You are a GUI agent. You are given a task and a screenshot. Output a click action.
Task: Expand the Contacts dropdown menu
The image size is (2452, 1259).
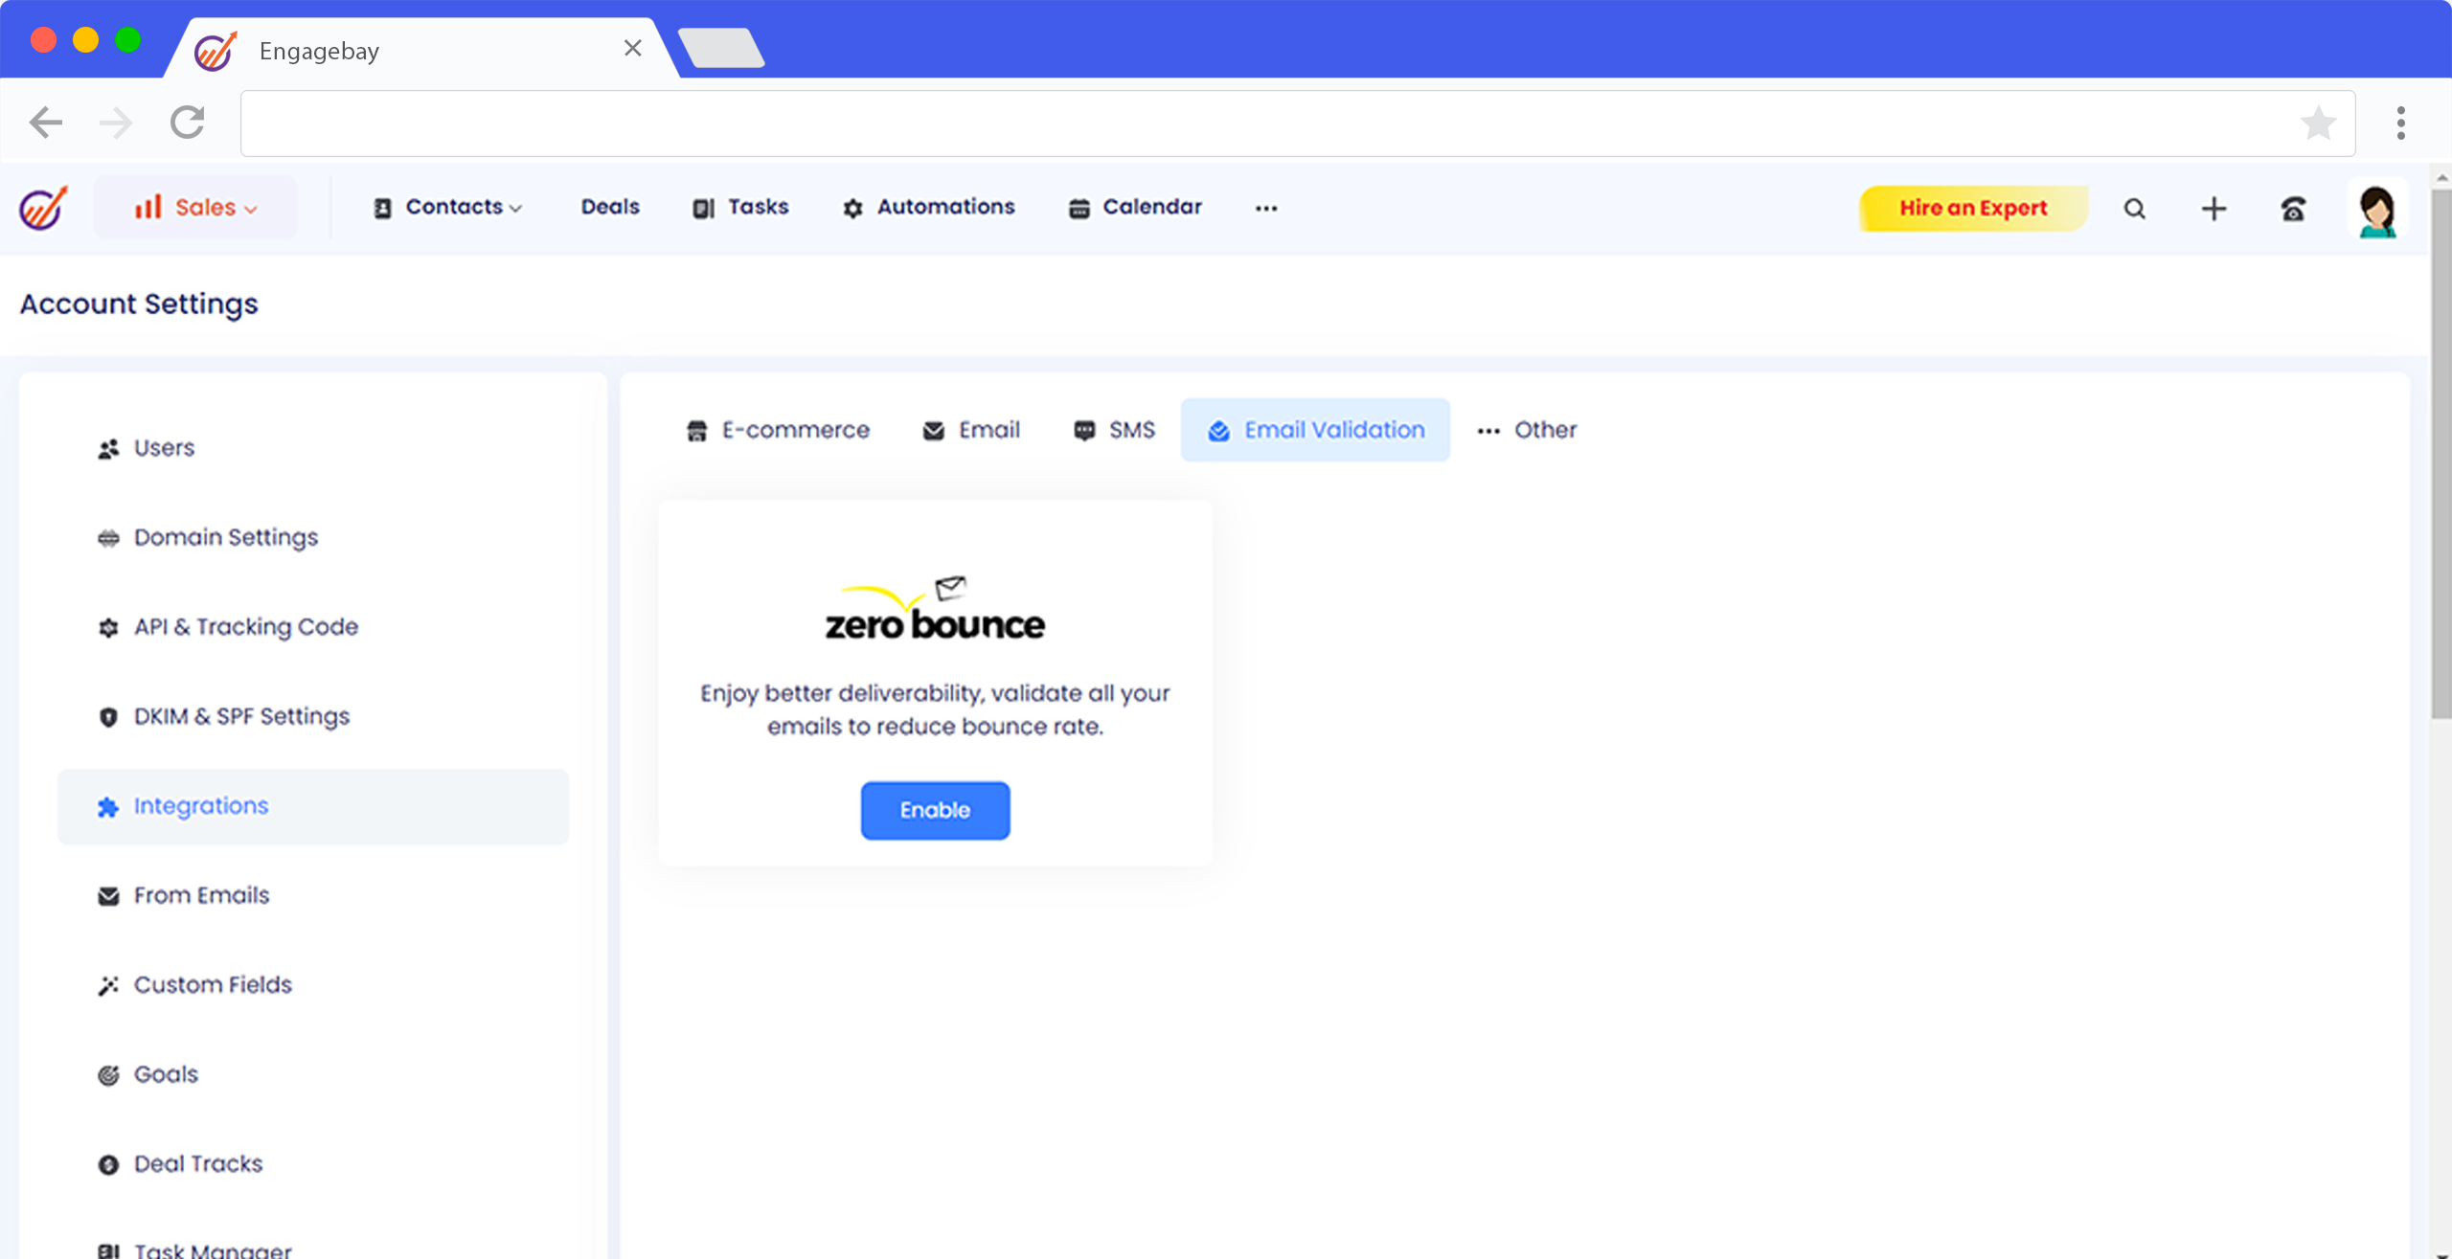click(447, 208)
